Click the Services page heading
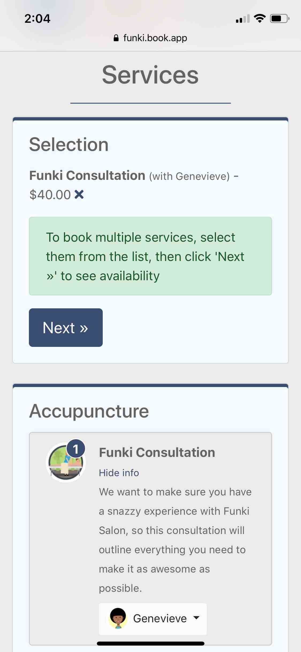Screen dimensions: 301x652 click(150, 75)
